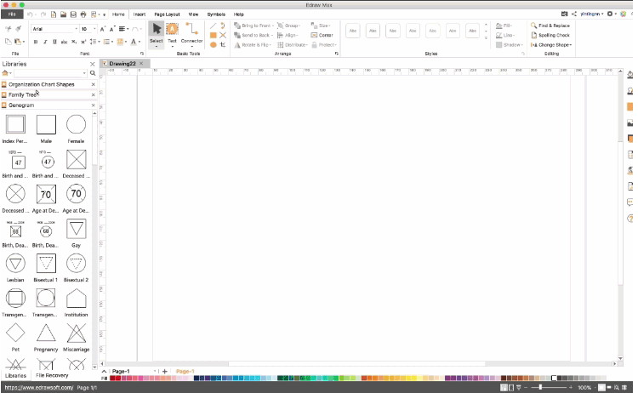Open the Arial font family dropdown
Screen dimensions: 638x393
[x=76, y=29]
